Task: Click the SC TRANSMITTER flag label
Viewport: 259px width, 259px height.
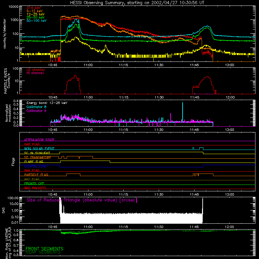Action: click(38, 157)
